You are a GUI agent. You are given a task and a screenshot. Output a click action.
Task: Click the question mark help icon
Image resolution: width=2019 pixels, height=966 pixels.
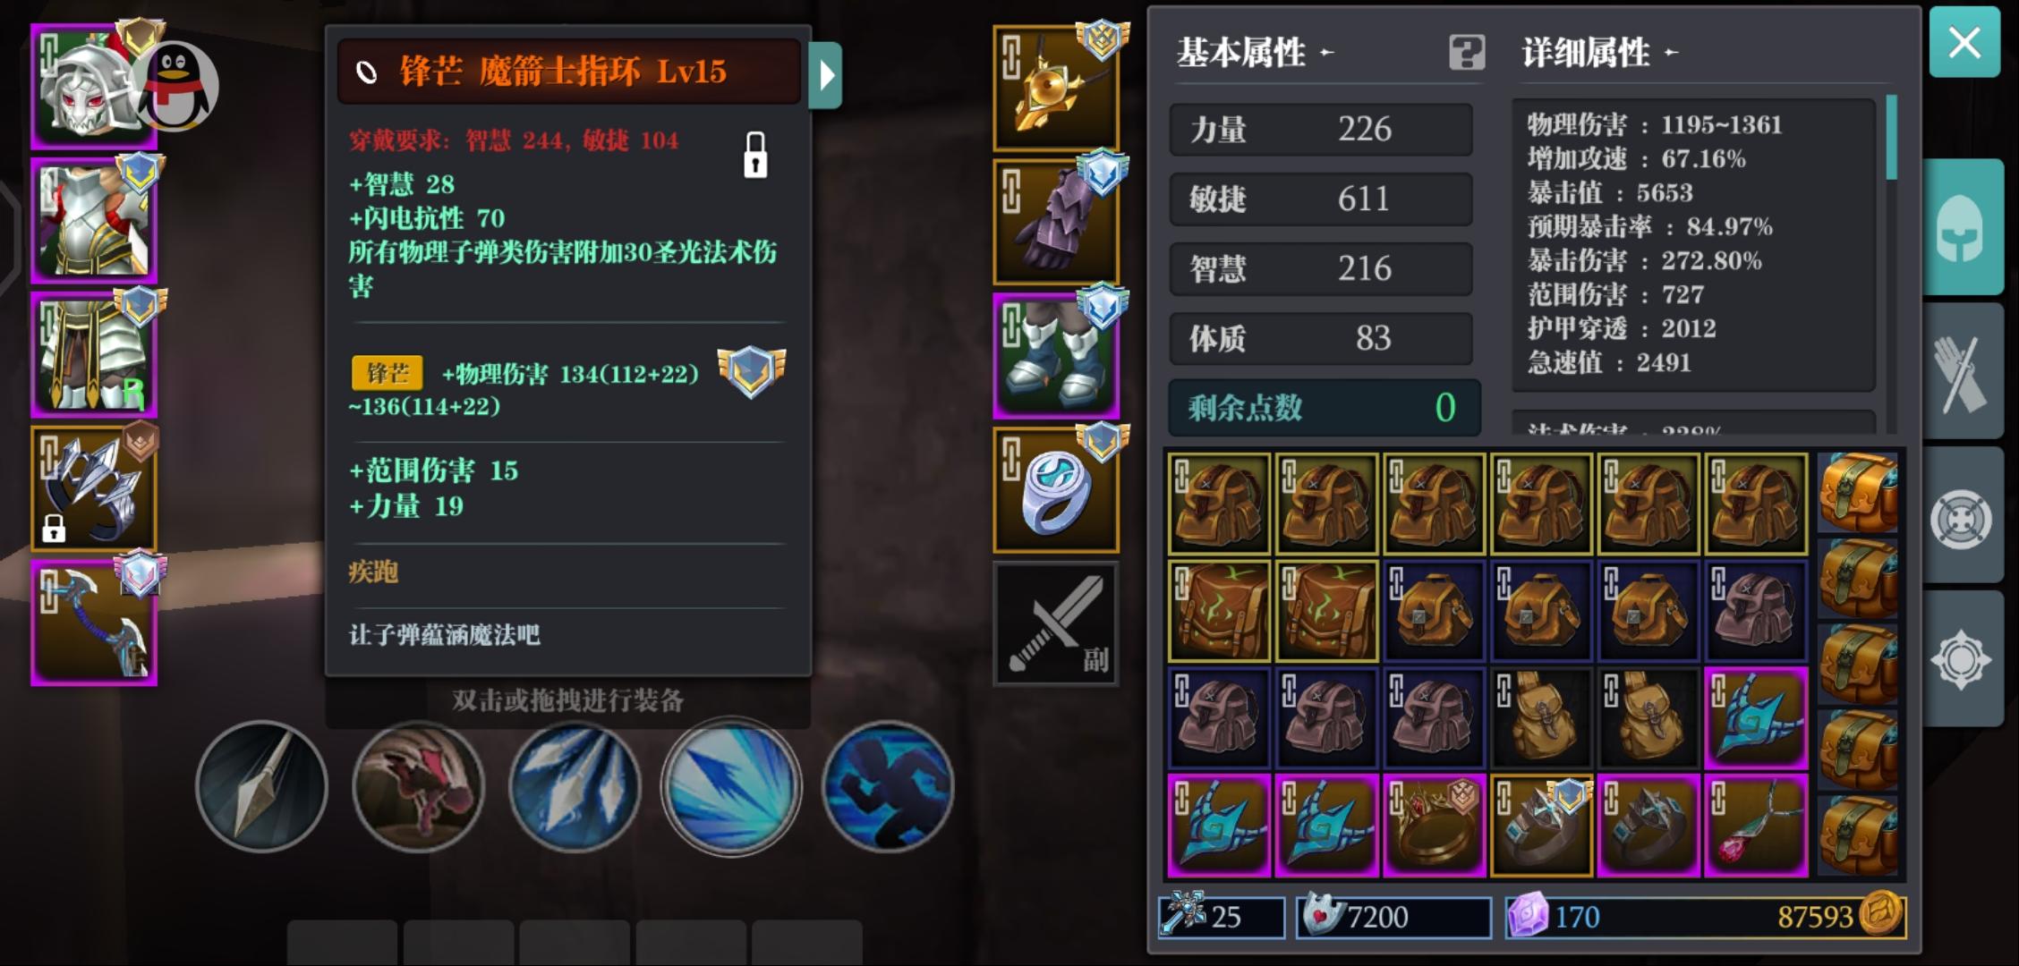coord(1467,53)
